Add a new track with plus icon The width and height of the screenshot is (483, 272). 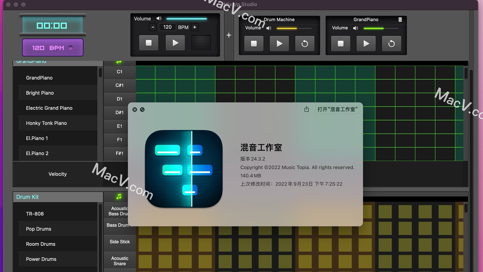point(229,35)
